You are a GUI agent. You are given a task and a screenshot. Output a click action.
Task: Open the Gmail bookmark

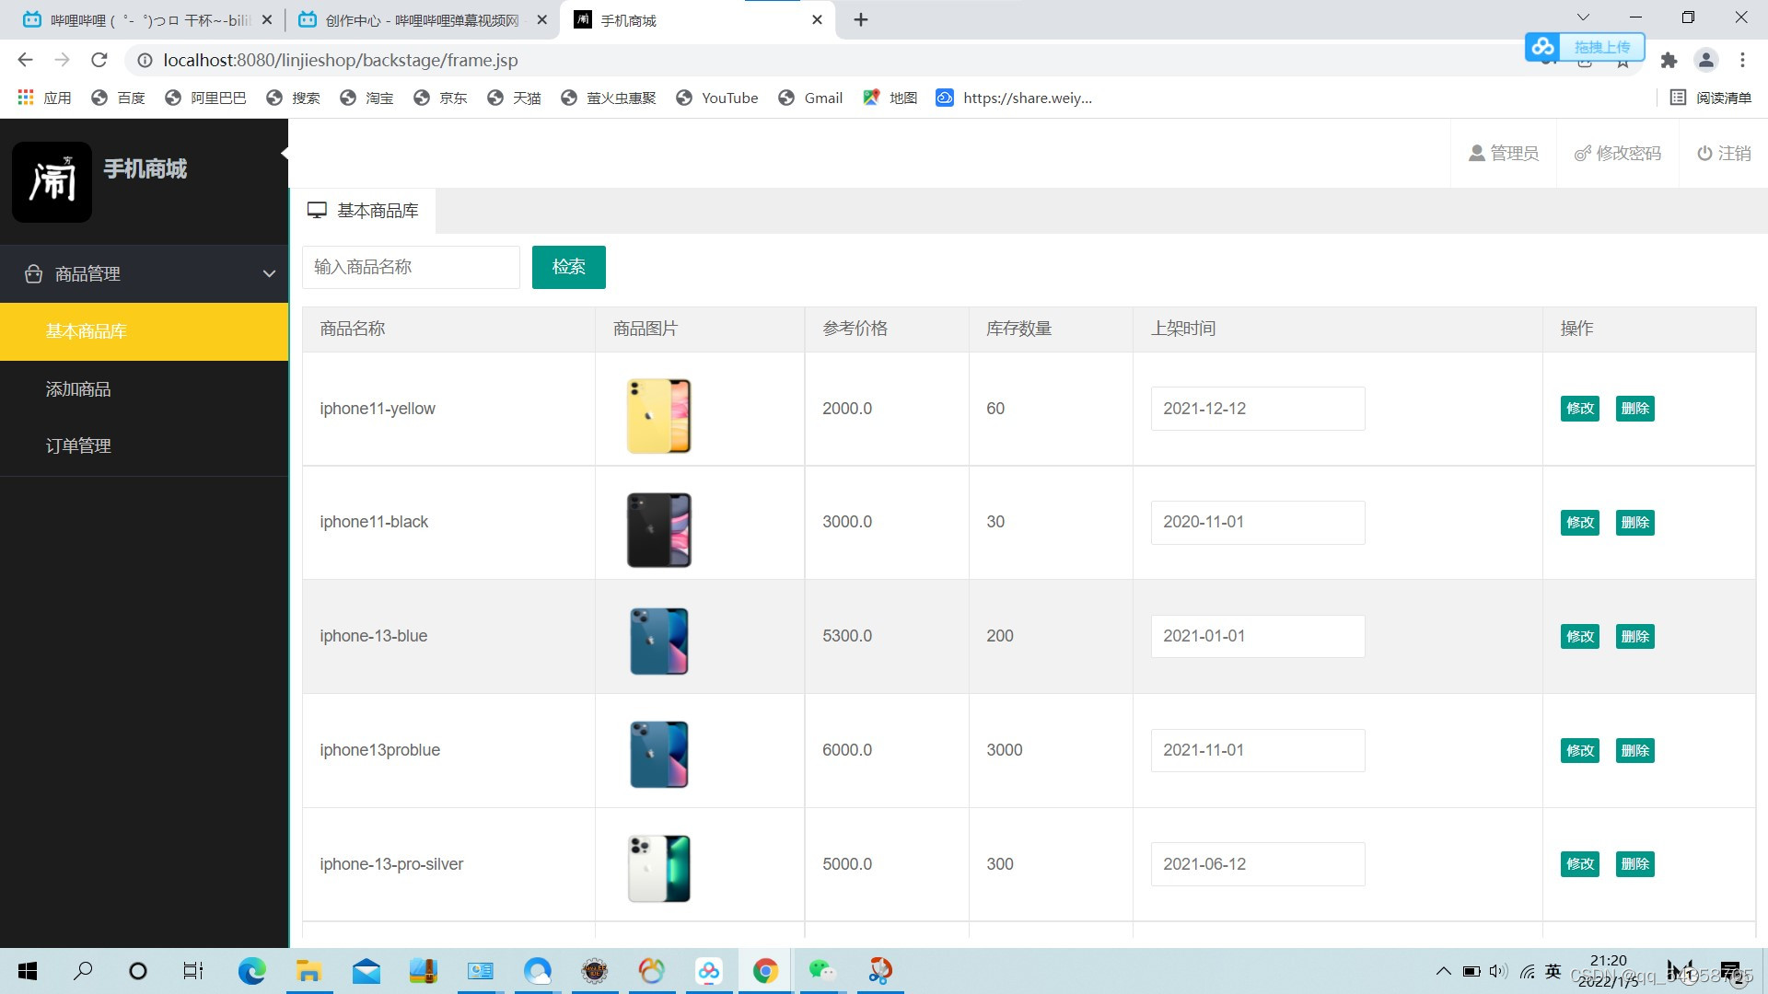tap(810, 98)
